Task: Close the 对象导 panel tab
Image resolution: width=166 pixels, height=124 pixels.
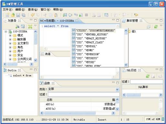Action: point(19,21)
